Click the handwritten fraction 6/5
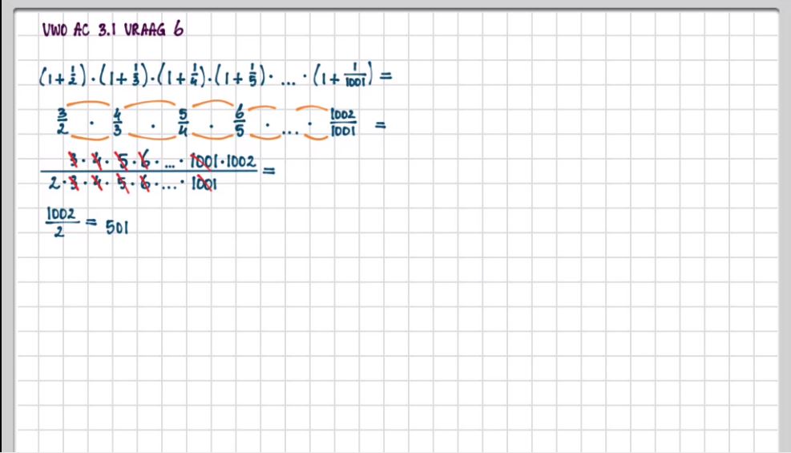Image resolution: width=791 pixels, height=453 pixels. point(238,122)
